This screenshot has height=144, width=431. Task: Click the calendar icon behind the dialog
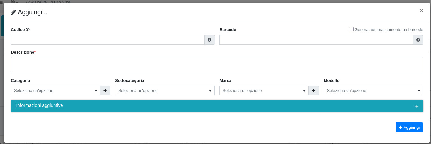12,2
